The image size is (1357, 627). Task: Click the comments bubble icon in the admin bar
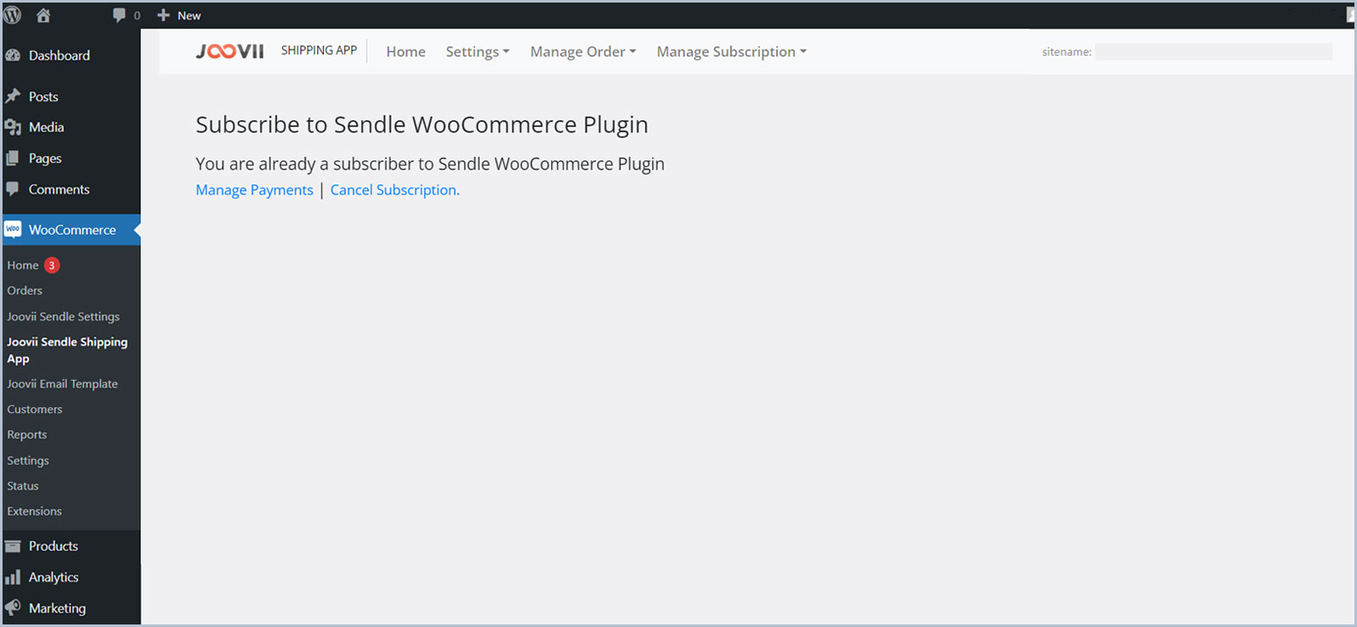point(120,15)
